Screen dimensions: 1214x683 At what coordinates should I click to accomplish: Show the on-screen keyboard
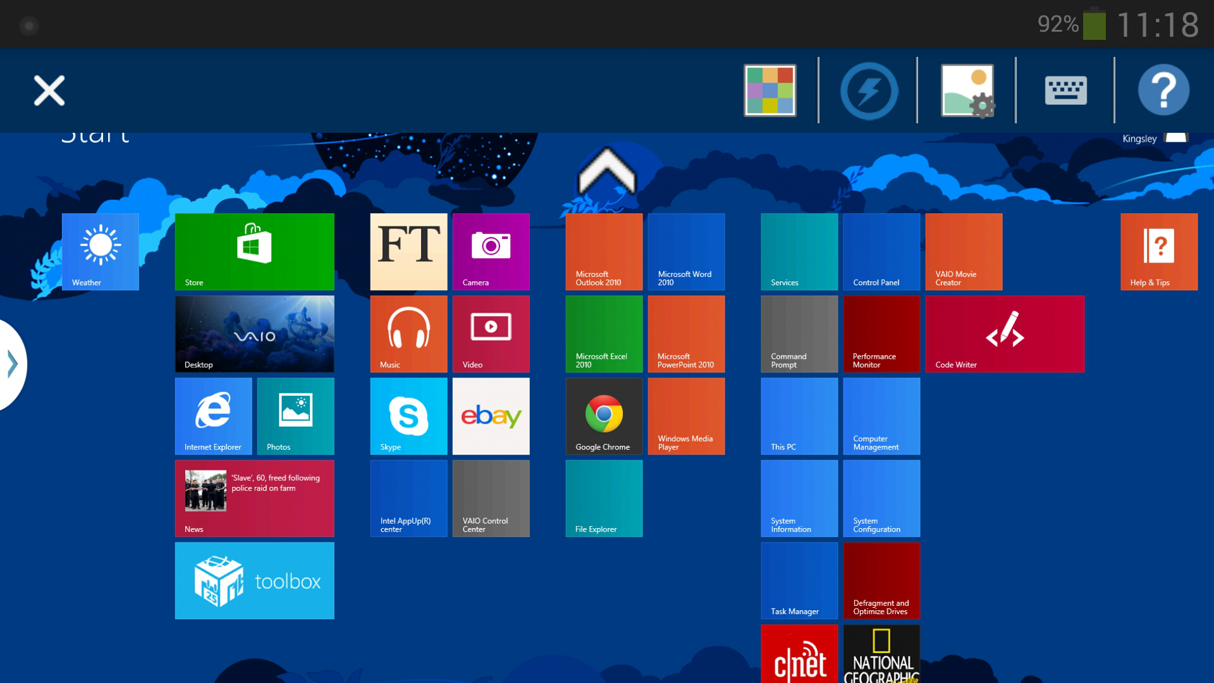click(1065, 90)
